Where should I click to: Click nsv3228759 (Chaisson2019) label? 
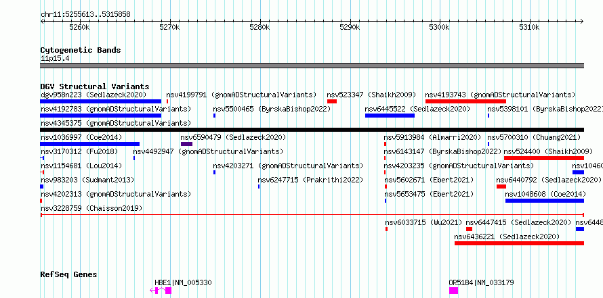tap(91, 208)
